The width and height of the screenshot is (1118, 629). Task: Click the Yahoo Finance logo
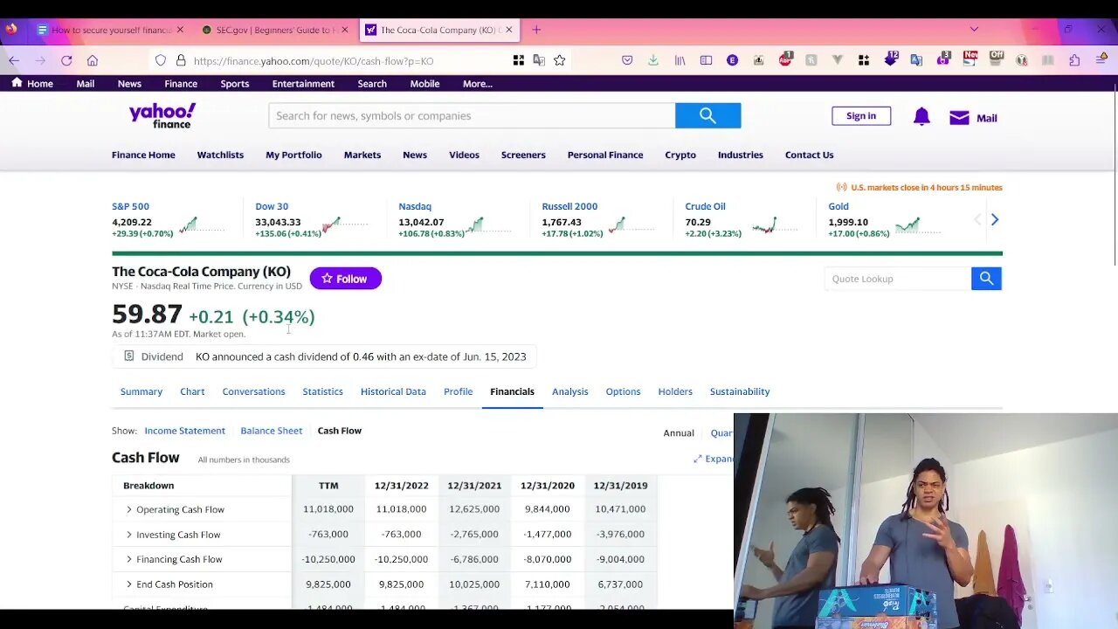pyautogui.click(x=162, y=115)
